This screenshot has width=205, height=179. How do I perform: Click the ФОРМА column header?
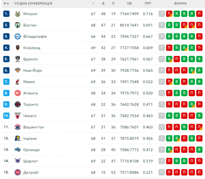180,3
